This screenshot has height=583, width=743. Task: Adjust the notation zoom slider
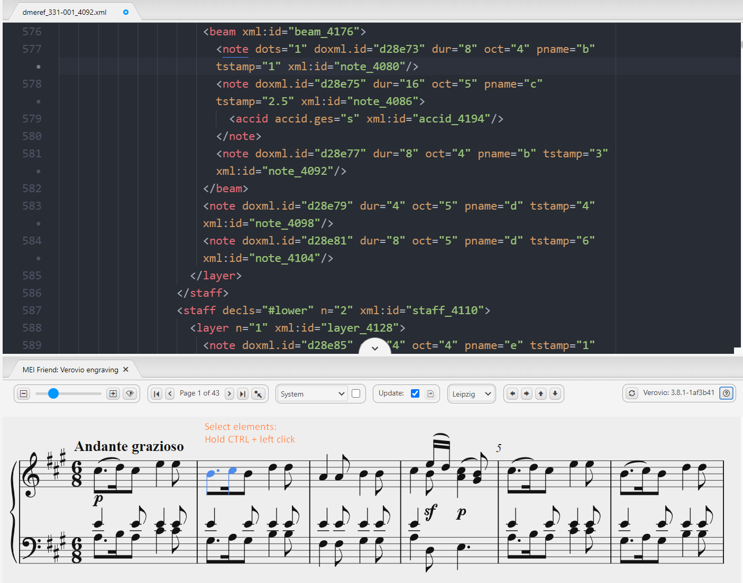coord(68,393)
